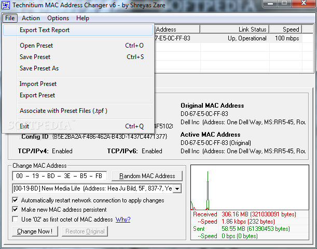The height and width of the screenshot is (249, 317).
Task: Click the Sent 58.55 MB value
Action: 256,229
